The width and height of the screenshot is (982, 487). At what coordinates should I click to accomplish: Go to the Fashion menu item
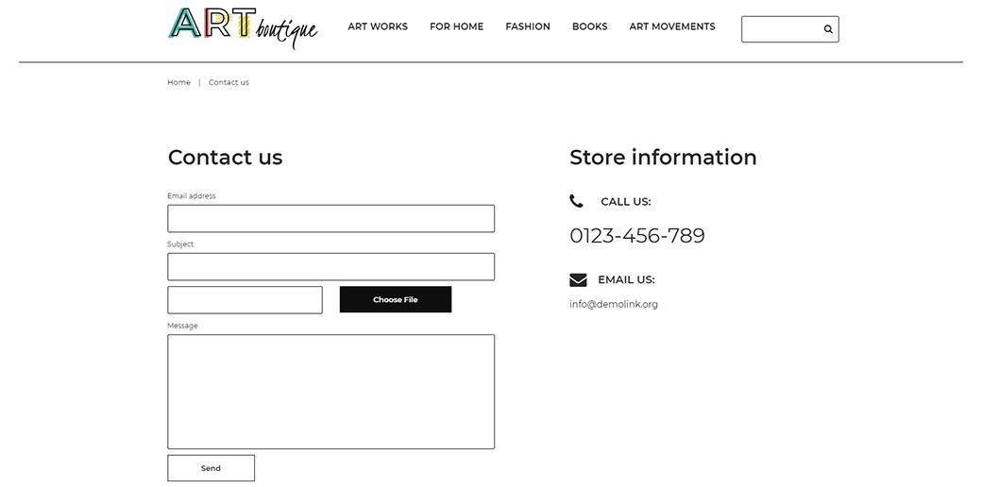(528, 26)
